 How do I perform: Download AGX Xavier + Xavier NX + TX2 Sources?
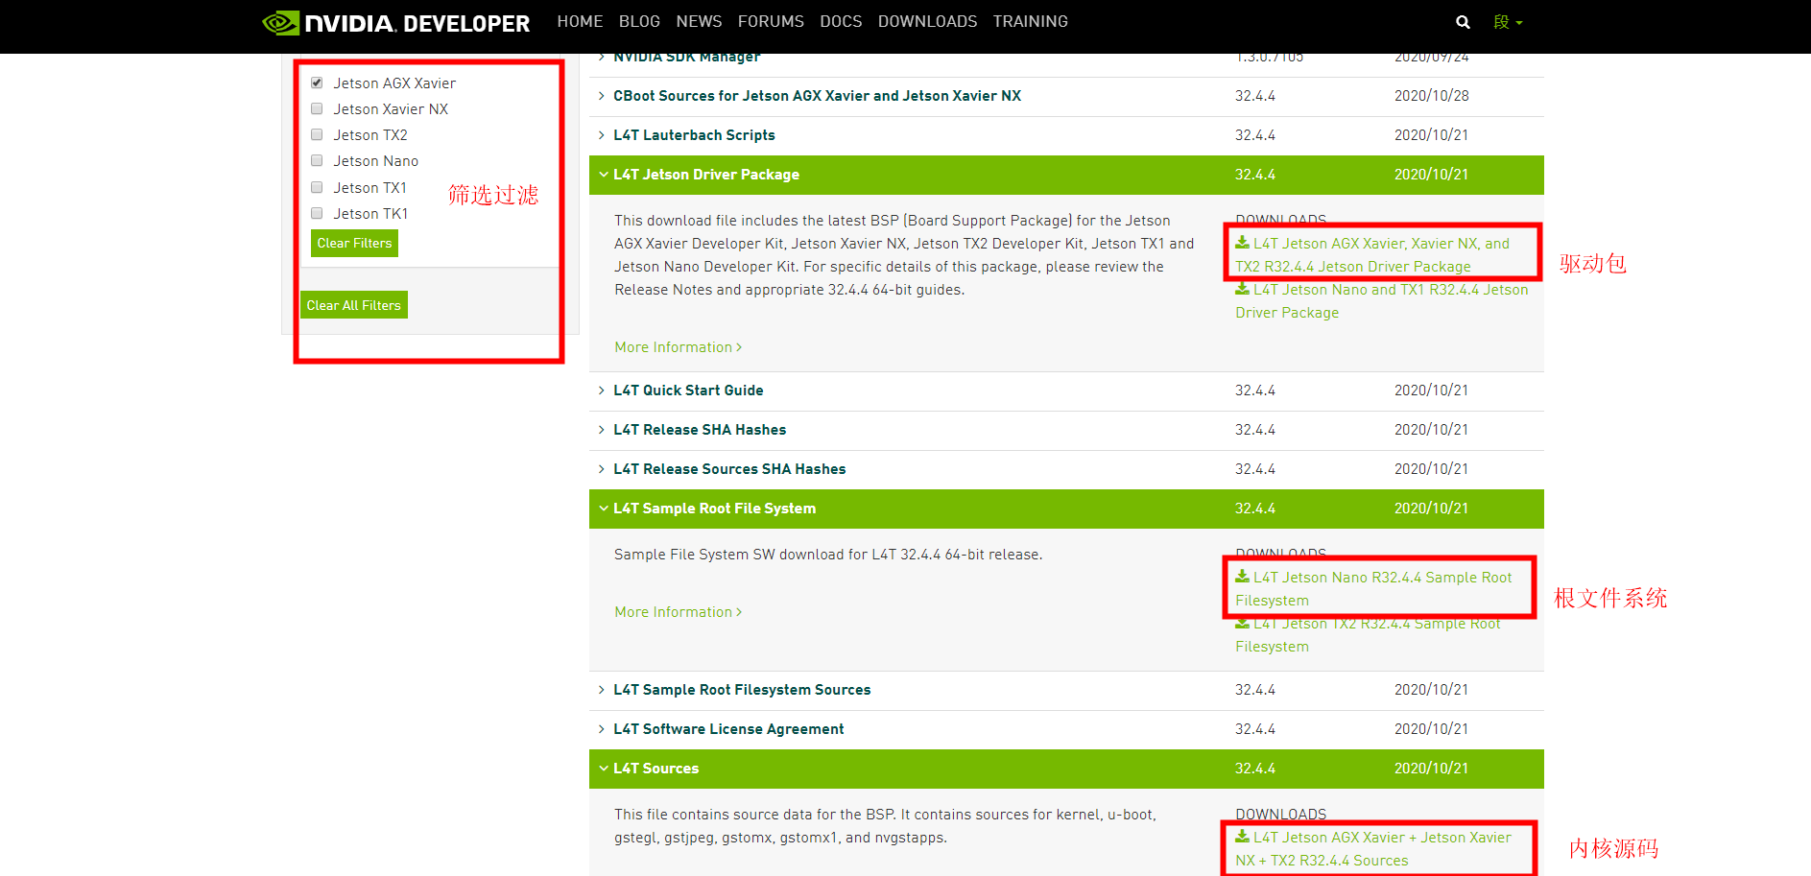click(x=1373, y=849)
